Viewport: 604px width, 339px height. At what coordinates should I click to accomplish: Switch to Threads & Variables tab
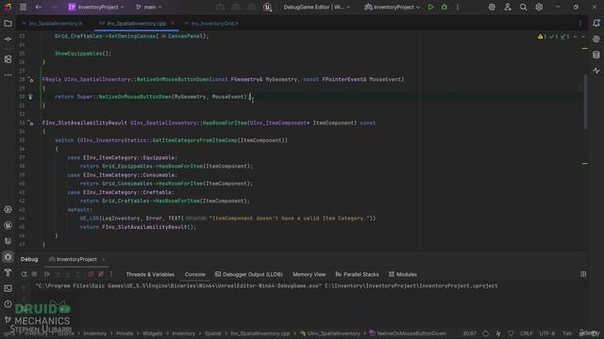point(150,274)
